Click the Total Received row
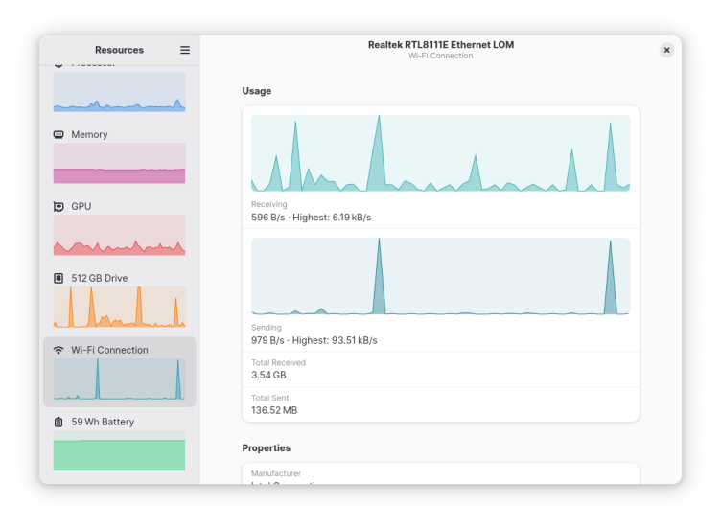Image resolution: width=721 pixels, height=527 pixels. (x=440, y=370)
